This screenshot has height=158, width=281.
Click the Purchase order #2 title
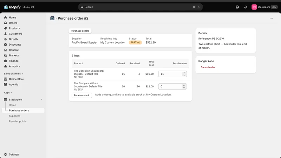[x=73, y=18]
